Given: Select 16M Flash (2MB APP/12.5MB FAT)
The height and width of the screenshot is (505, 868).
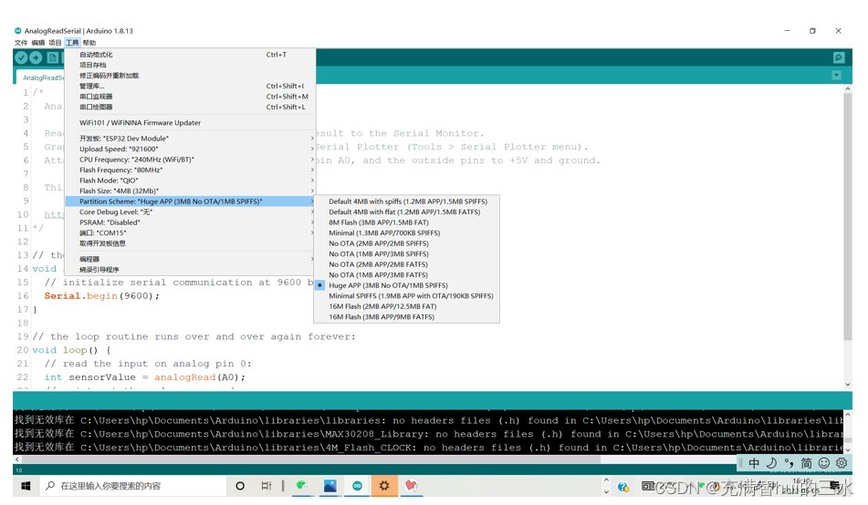Looking at the screenshot, I should [407, 307].
